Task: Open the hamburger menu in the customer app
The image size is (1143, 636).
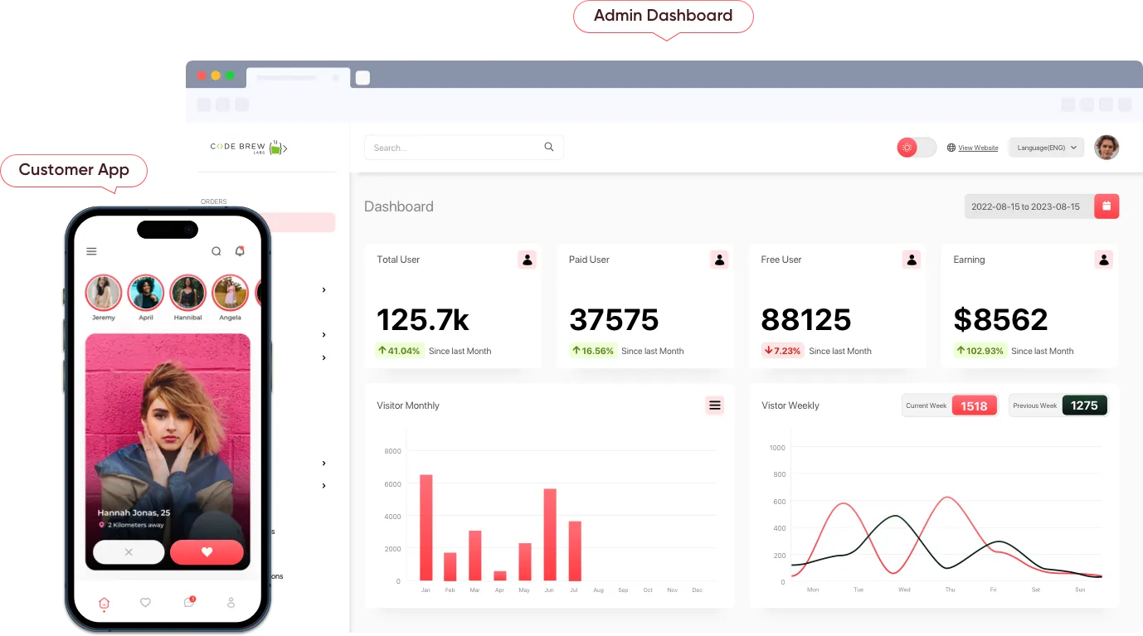Action: (92, 250)
